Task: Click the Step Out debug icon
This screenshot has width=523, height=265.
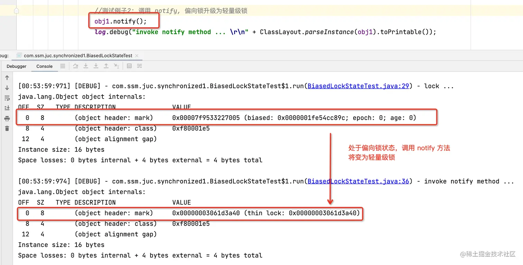Action: click(x=106, y=66)
